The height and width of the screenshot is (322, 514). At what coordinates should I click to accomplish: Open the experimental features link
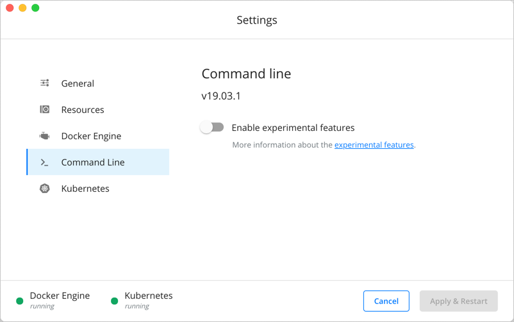pos(374,145)
